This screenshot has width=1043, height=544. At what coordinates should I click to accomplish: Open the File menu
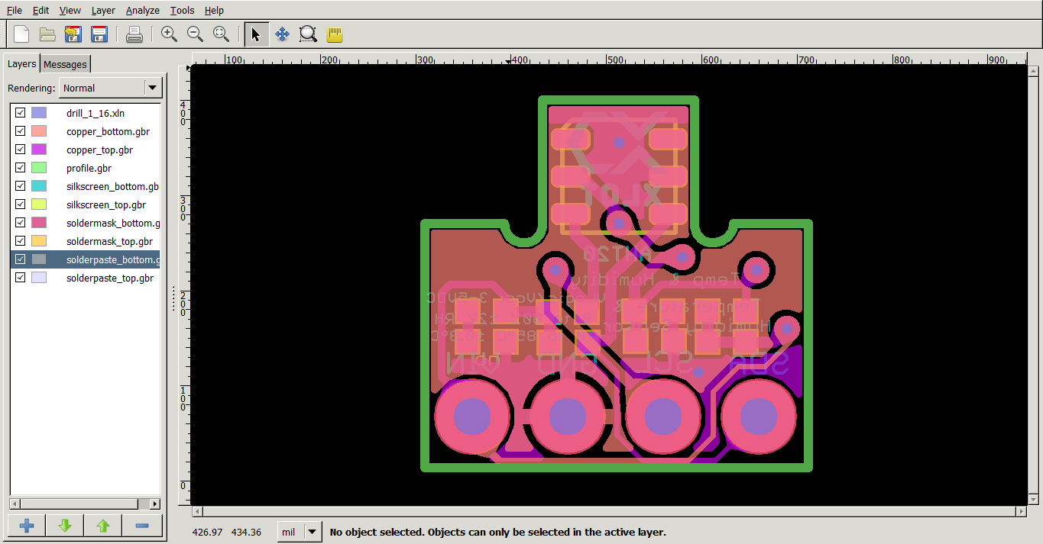[x=14, y=10]
